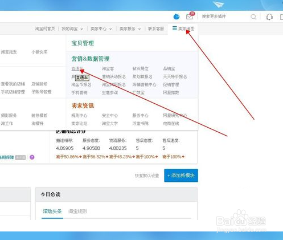Click the 营销&数据管理 section heading

pos(91,59)
